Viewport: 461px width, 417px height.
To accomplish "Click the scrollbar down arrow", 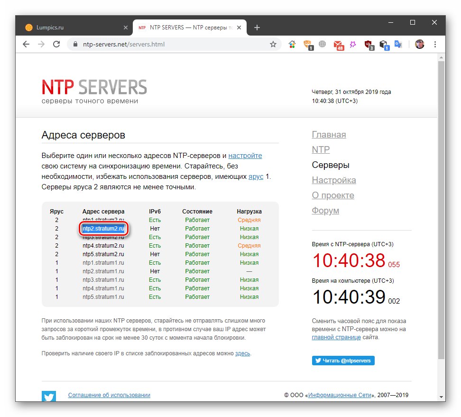I will click(441, 397).
